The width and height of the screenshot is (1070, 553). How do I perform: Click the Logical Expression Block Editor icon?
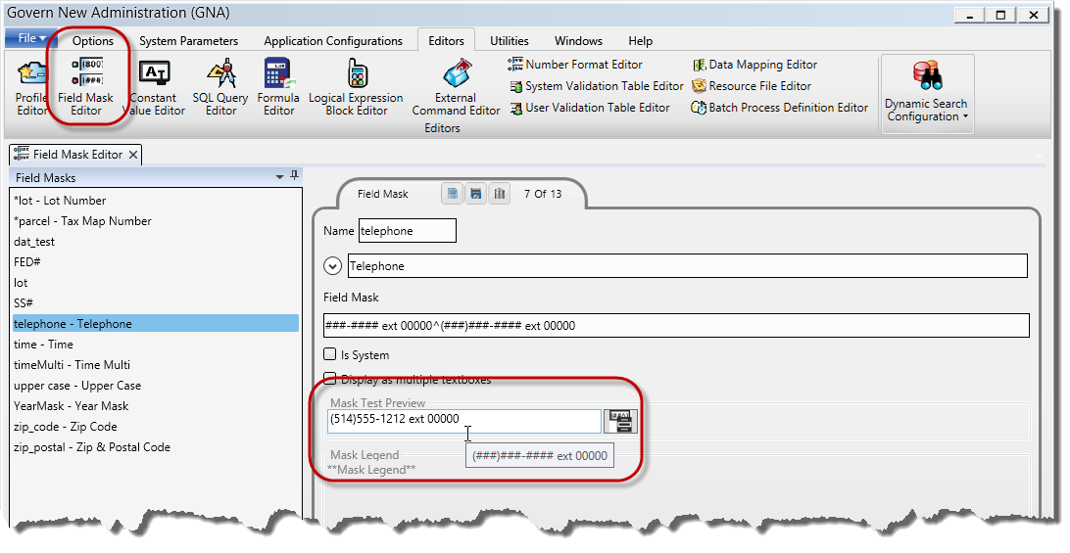(x=356, y=86)
